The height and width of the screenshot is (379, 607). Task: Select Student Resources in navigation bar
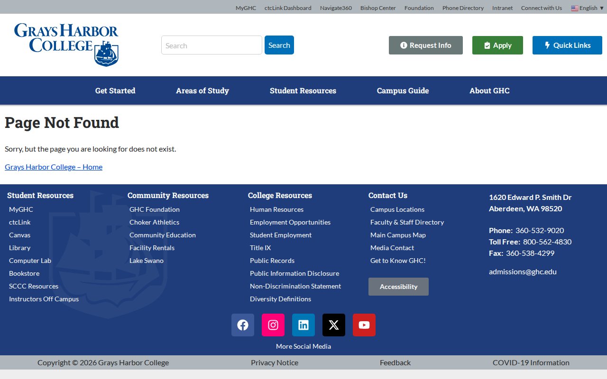pyautogui.click(x=303, y=90)
